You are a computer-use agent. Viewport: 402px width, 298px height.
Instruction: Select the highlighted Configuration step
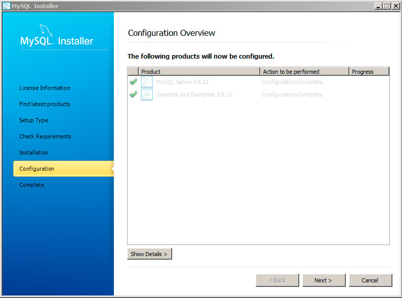(64, 169)
